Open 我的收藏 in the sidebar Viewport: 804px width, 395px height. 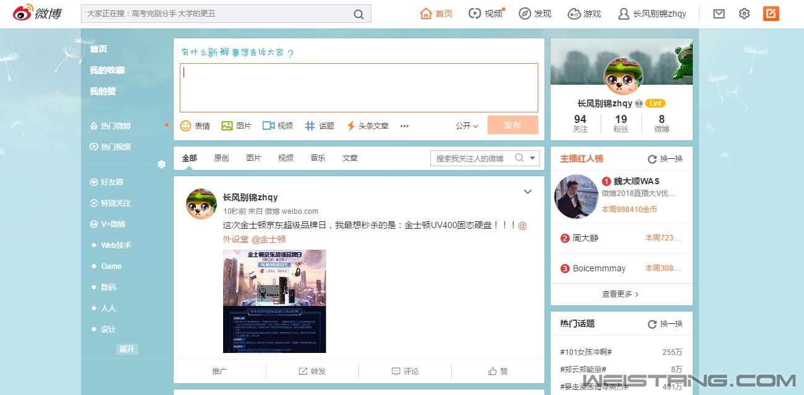[107, 70]
